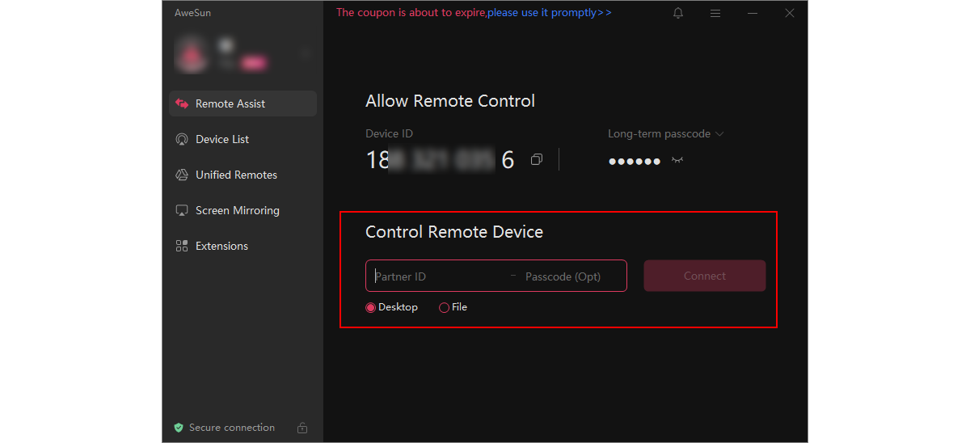Click the masked passcode dots
This screenshot has width=970, height=443.
tap(635, 161)
